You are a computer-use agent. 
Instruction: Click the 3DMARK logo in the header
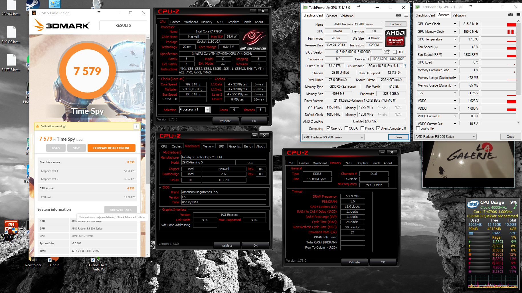[x=61, y=25]
